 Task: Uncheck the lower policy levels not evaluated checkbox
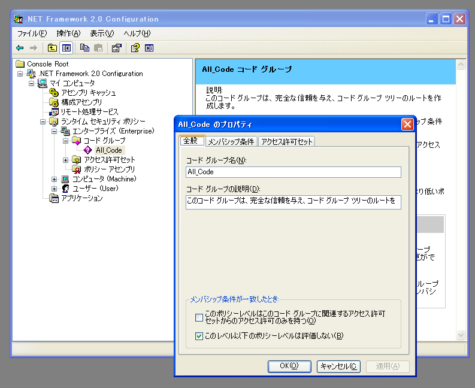pos(199,336)
